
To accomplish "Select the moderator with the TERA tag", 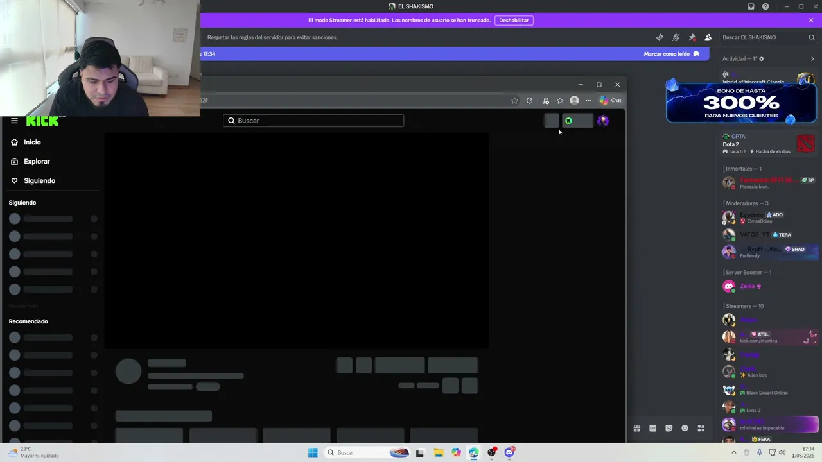I will 768,235.
